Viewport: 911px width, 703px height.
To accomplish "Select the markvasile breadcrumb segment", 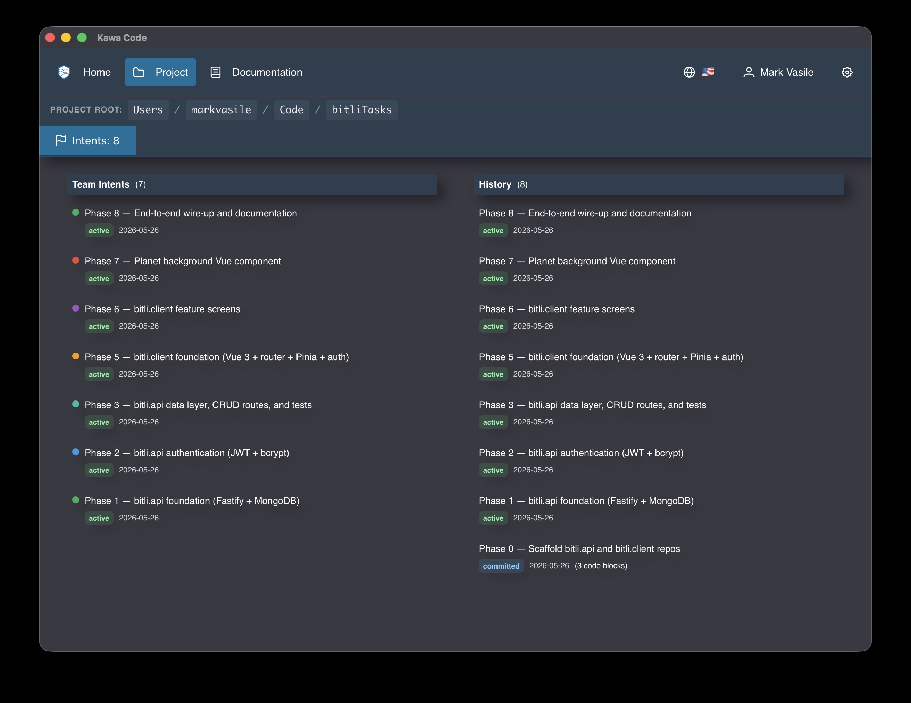I will point(221,110).
